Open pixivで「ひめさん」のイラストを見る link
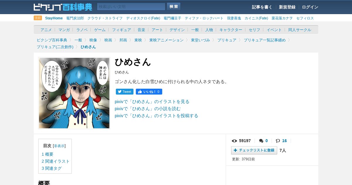 [x=152, y=102]
